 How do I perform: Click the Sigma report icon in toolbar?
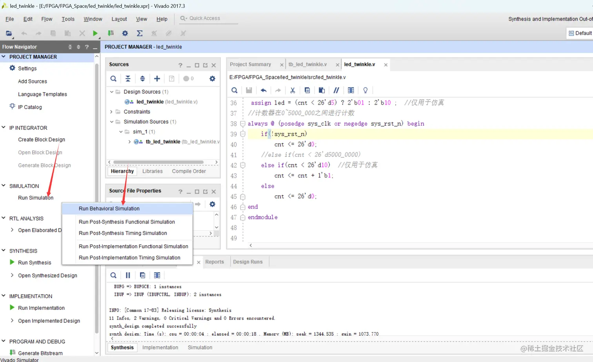(x=140, y=33)
